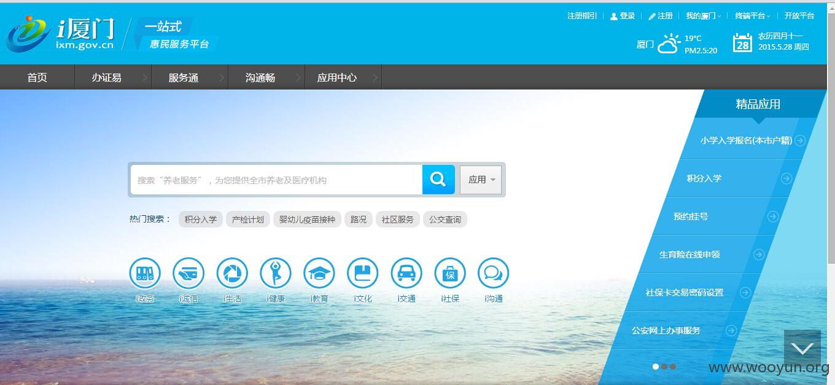
Task: Open 生育险在线申领 featured app
Action: 689,254
